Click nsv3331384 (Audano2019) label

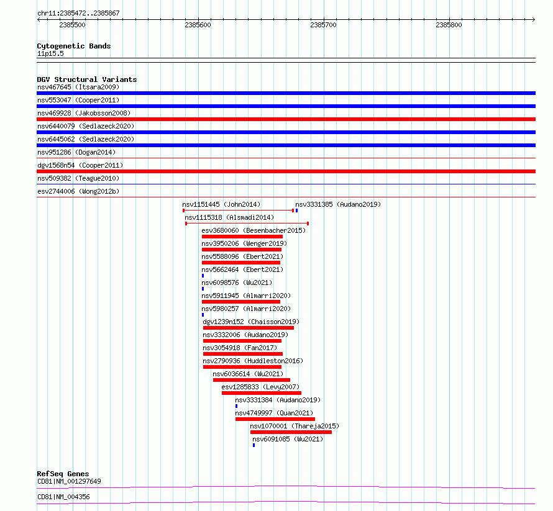278,400
